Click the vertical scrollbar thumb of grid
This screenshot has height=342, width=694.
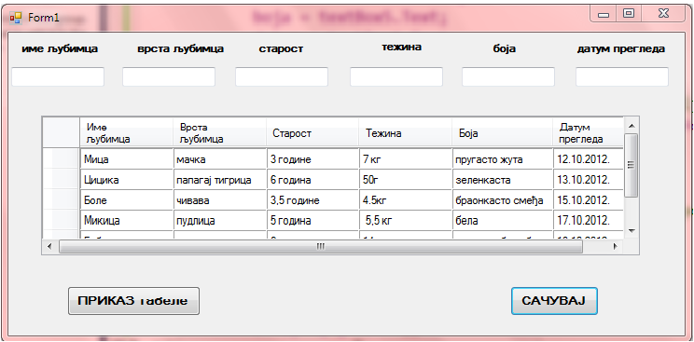(x=632, y=165)
